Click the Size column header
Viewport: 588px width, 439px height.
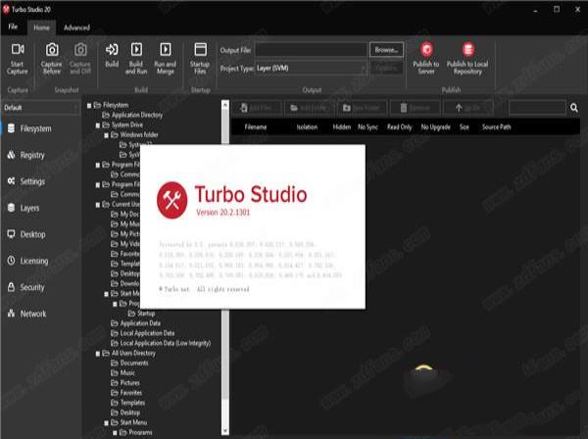[x=465, y=127]
